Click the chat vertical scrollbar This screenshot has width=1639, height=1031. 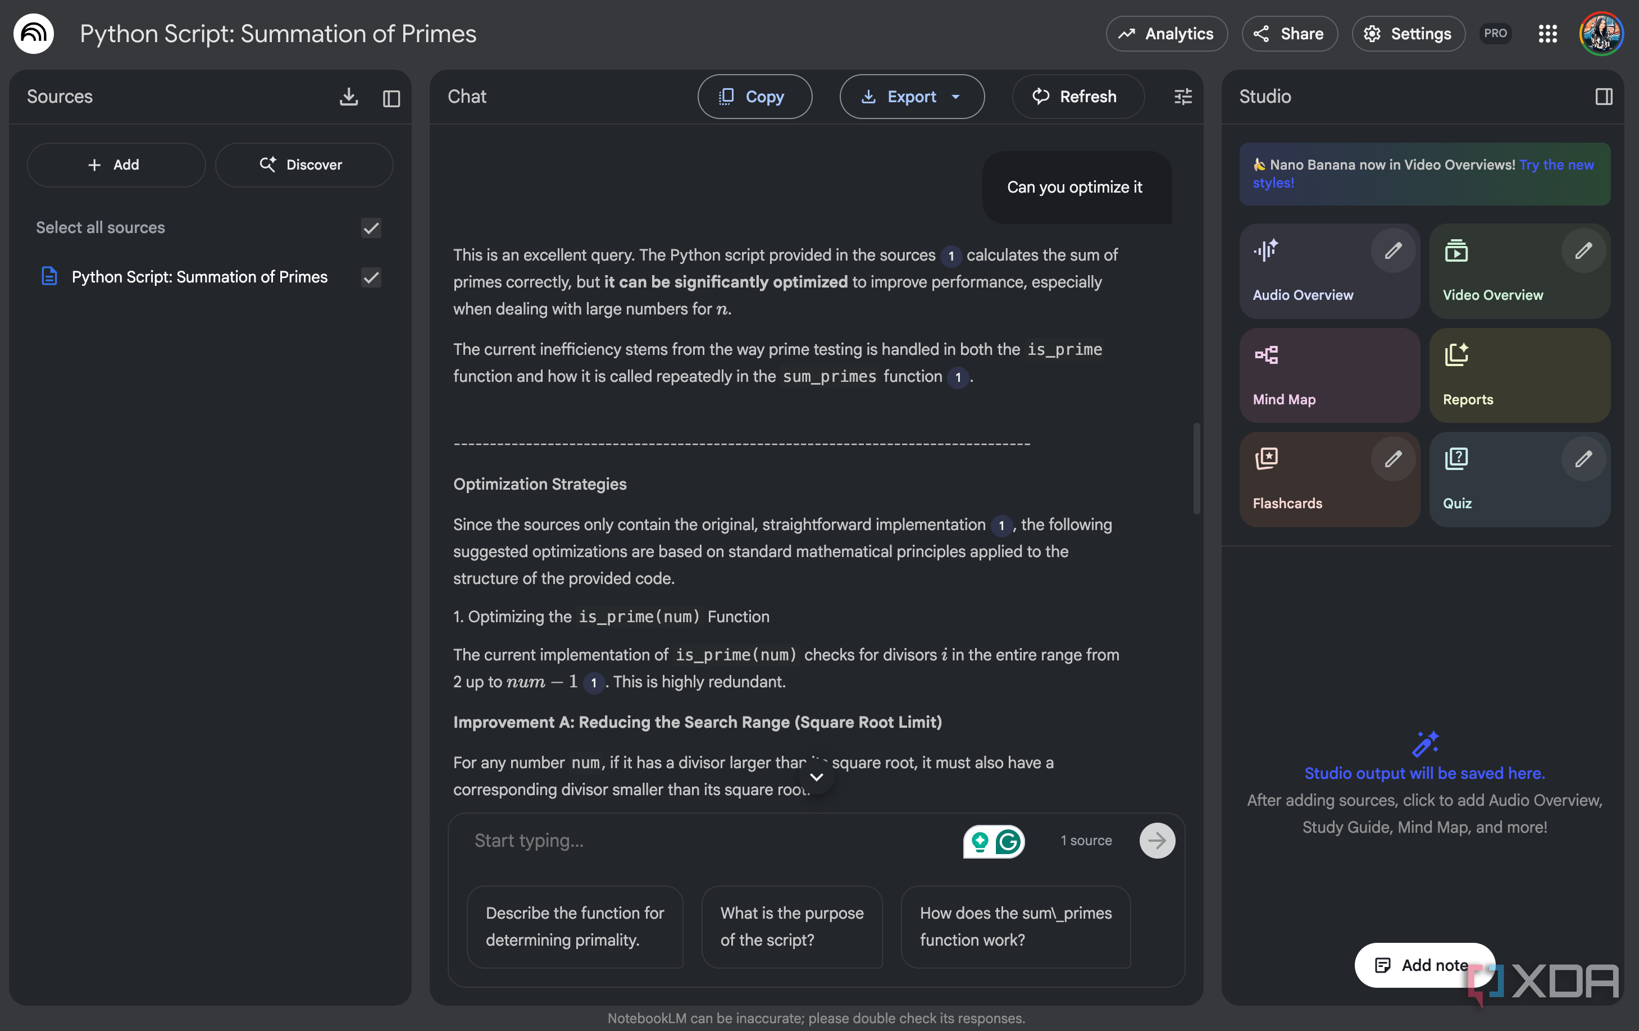1196,469
